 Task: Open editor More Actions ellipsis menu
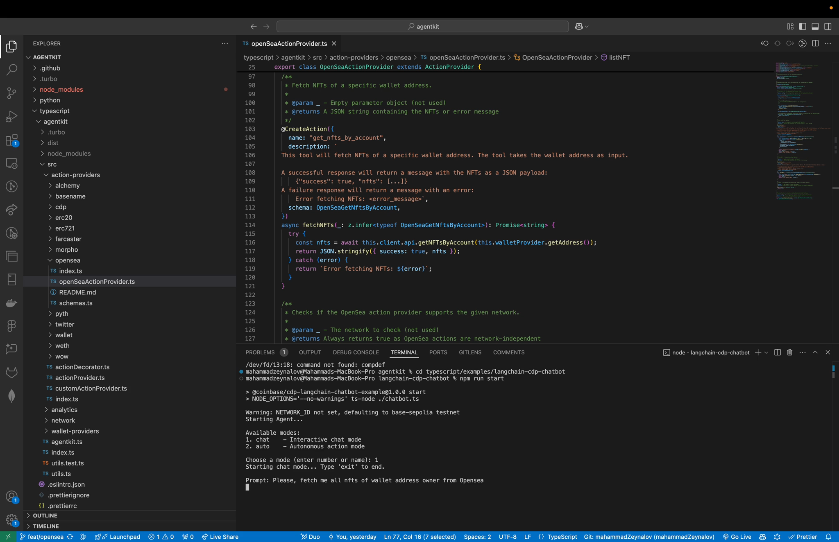coord(828,43)
